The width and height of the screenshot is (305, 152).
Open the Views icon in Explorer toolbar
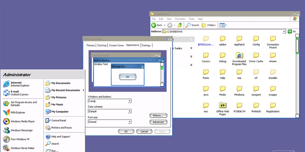pyautogui.click(x=222, y=25)
